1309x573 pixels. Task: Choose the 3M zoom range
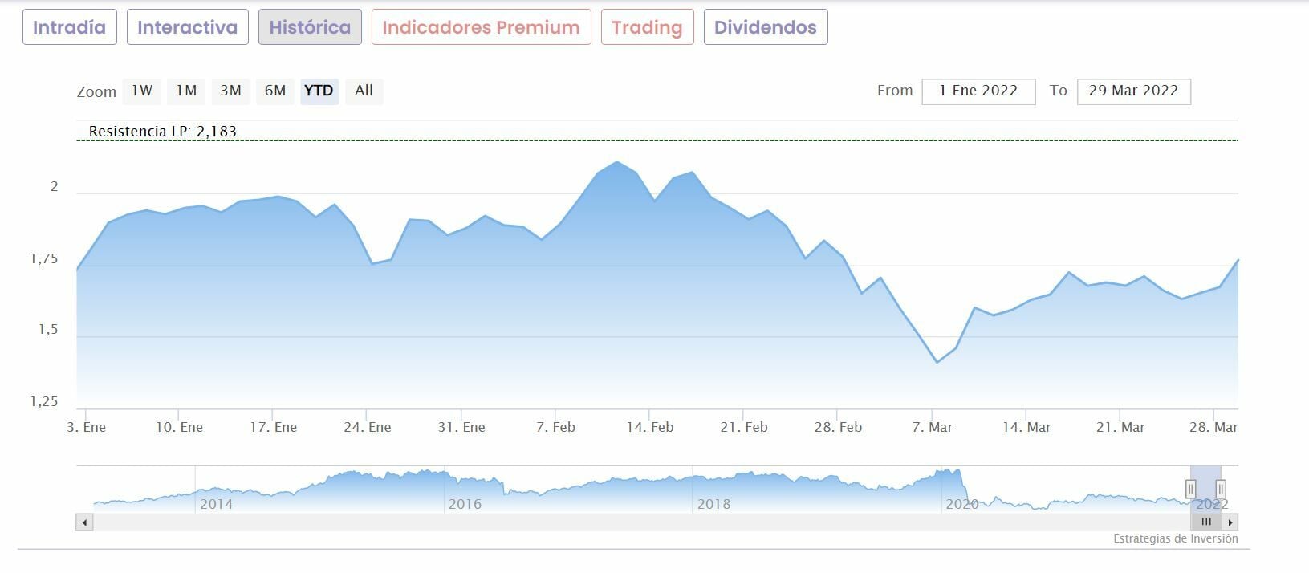tap(231, 91)
